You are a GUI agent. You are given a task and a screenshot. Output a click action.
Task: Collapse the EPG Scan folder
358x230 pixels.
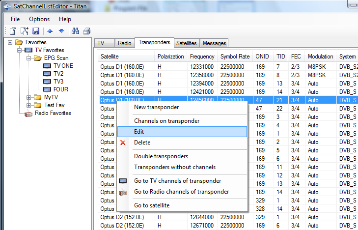point(29,58)
